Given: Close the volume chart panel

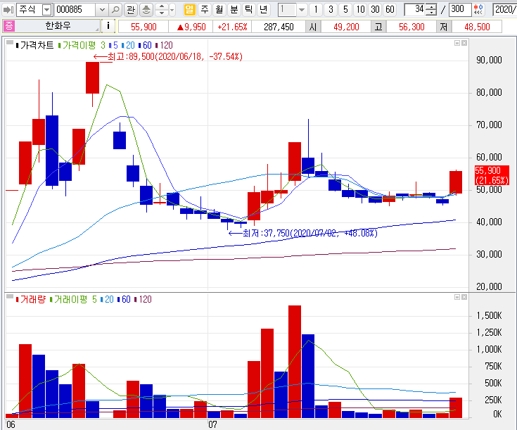Looking at the screenshot, I should click(x=464, y=297).
